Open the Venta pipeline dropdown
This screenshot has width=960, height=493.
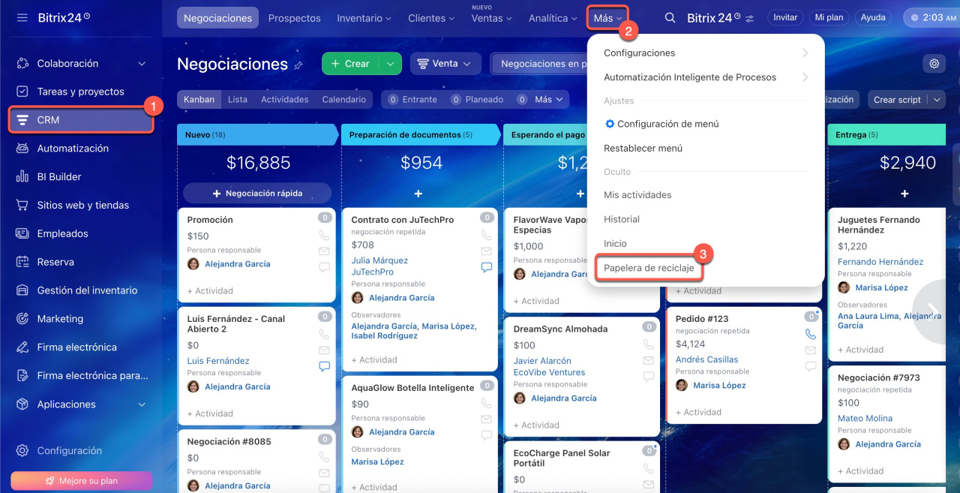(x=445, y=64)
